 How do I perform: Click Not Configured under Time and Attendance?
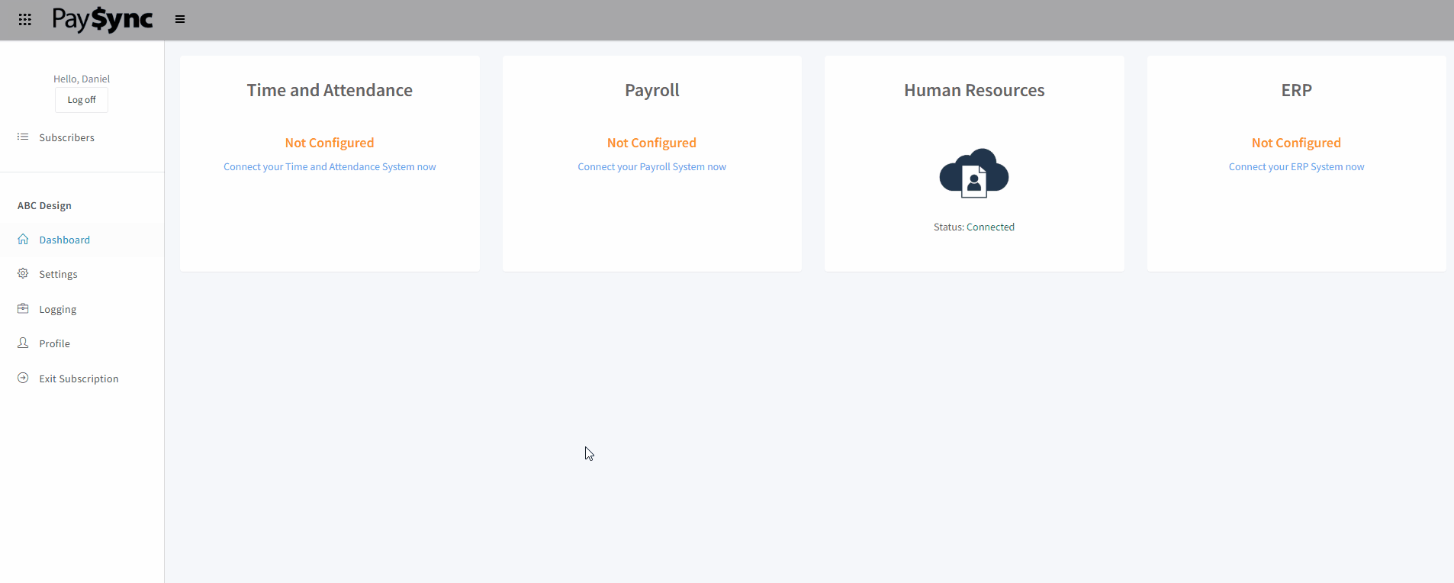pos(330,143)
